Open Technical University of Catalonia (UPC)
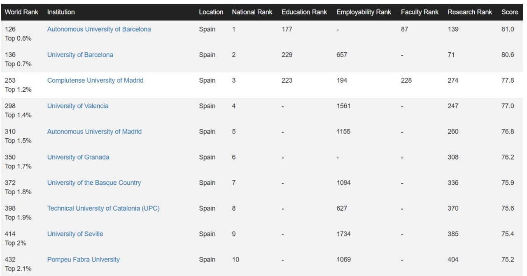The height and width of the screenshot is (276, 527). (x=103, y=208)
